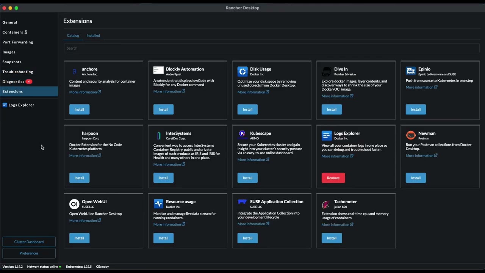Install the anchore extension
Viewport: 485px width, 273px height.
pyautogui.click(x=79, y=109)
